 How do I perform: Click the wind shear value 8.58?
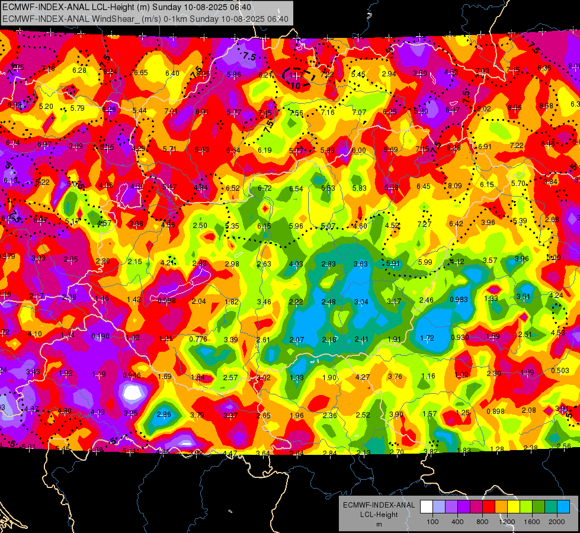click(x=546, y=106)
